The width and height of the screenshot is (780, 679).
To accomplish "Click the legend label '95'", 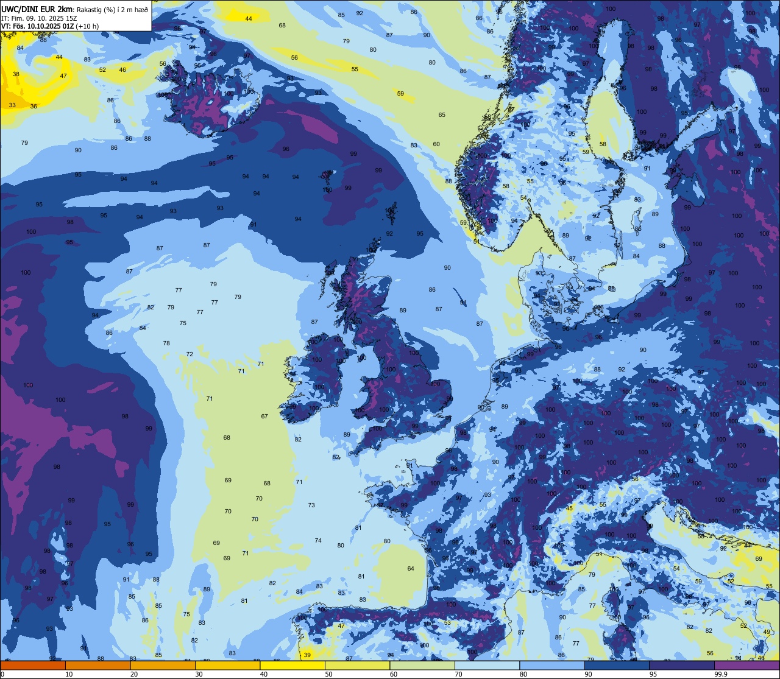I will click(653, 674).
